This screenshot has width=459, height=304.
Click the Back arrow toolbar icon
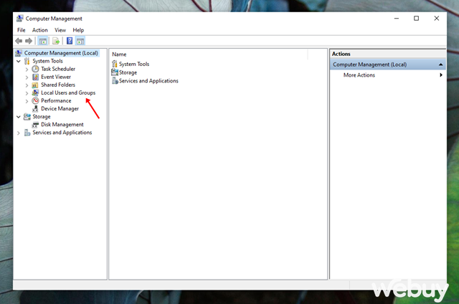19,41
